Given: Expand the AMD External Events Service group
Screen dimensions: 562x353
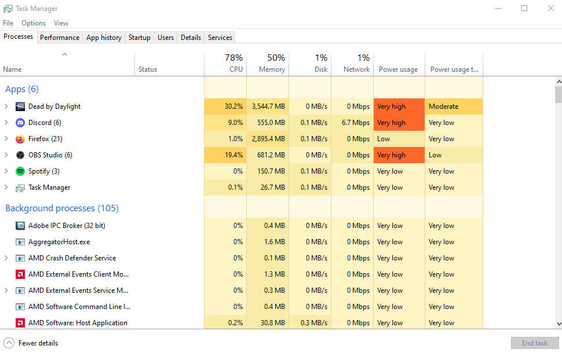Looking at the screenshot, I should 6,291.
